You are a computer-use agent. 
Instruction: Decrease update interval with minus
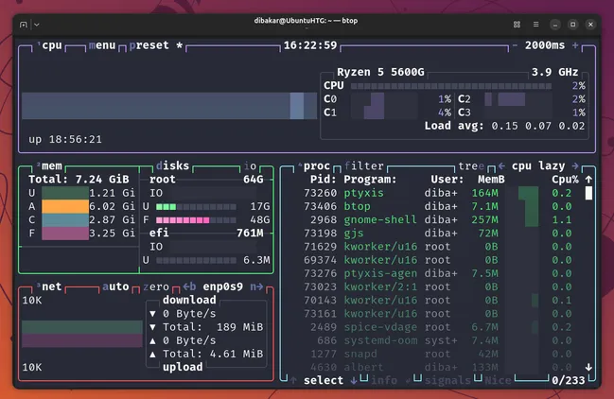pyautogui.click(x=515, y=45)
